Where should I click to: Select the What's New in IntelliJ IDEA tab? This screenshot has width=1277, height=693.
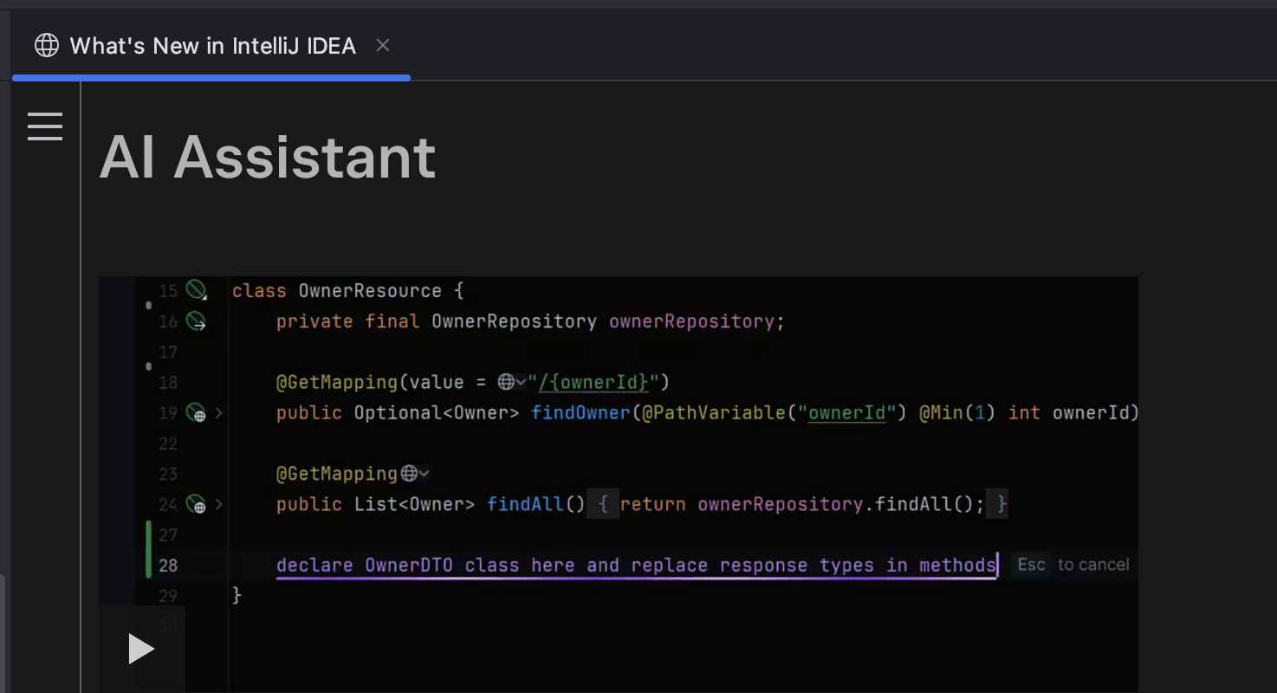click(x=211, y=46)
